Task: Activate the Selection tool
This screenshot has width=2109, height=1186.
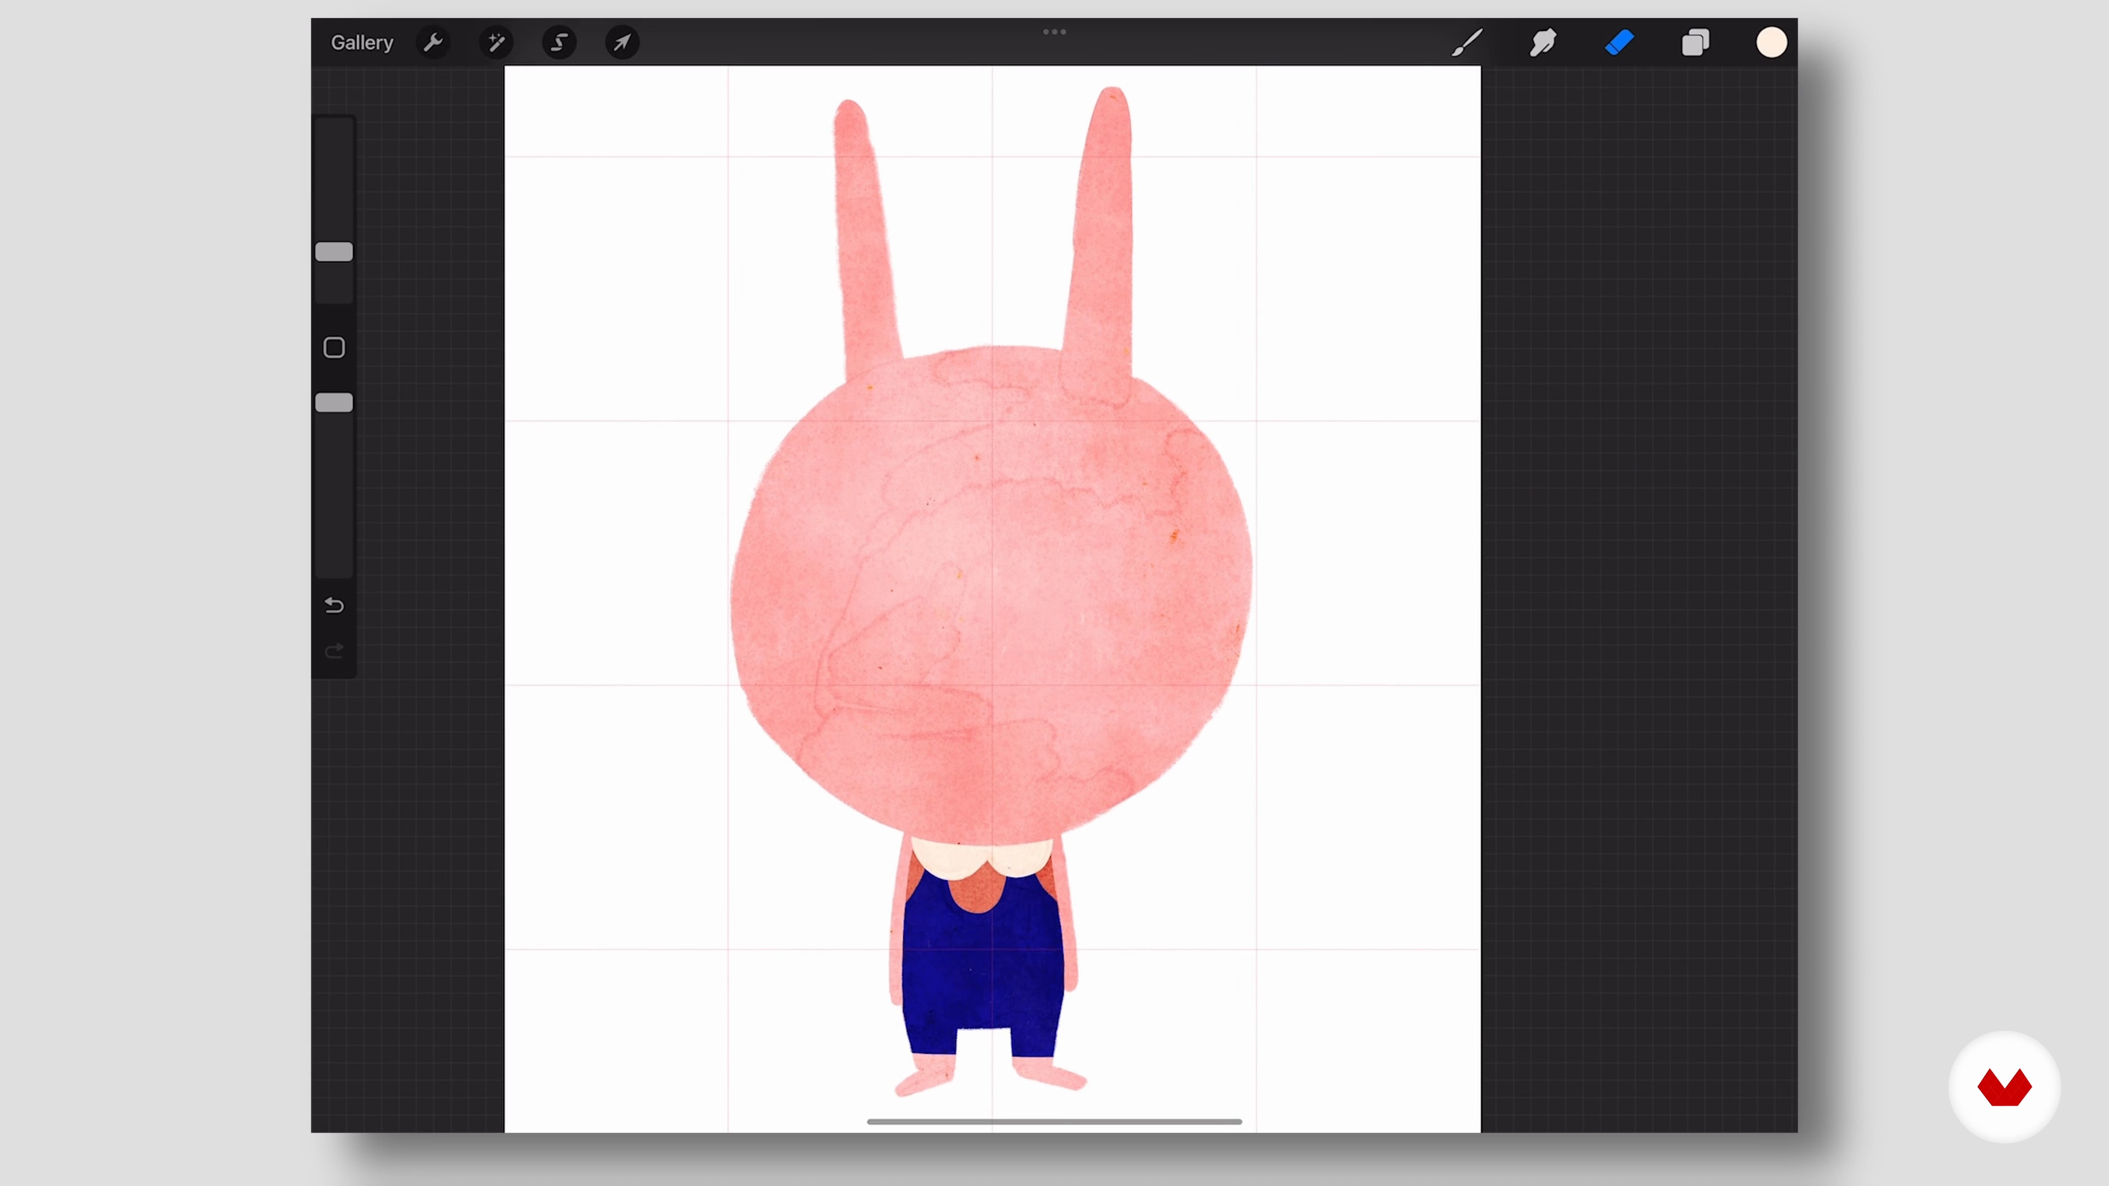Action: (559, 43)
